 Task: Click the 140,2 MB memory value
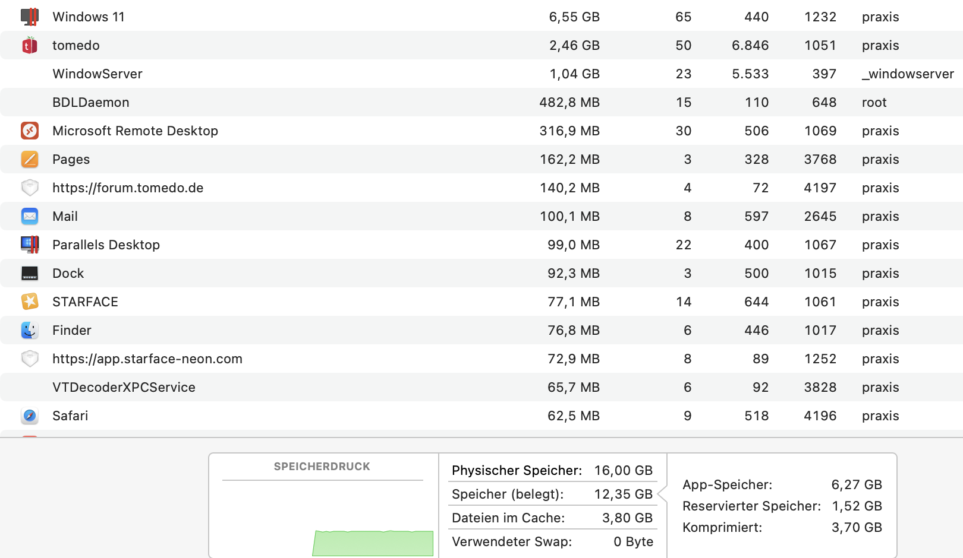coord(569,188)
